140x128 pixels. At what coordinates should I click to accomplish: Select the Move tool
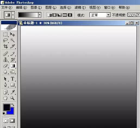(13, 34)
